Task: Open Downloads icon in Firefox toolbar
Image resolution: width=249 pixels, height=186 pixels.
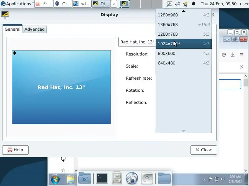Action: point(233,55)
